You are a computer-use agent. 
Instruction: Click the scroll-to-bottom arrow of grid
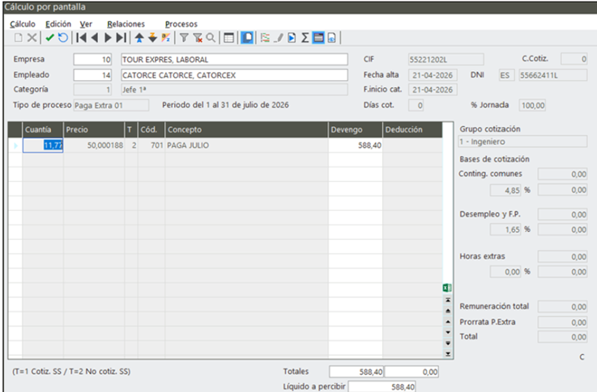pyautogui.click(x=448, y=354)
